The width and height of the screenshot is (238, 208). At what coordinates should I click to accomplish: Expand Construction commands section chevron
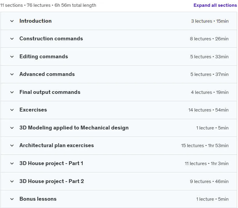click(x=12, y=39)
